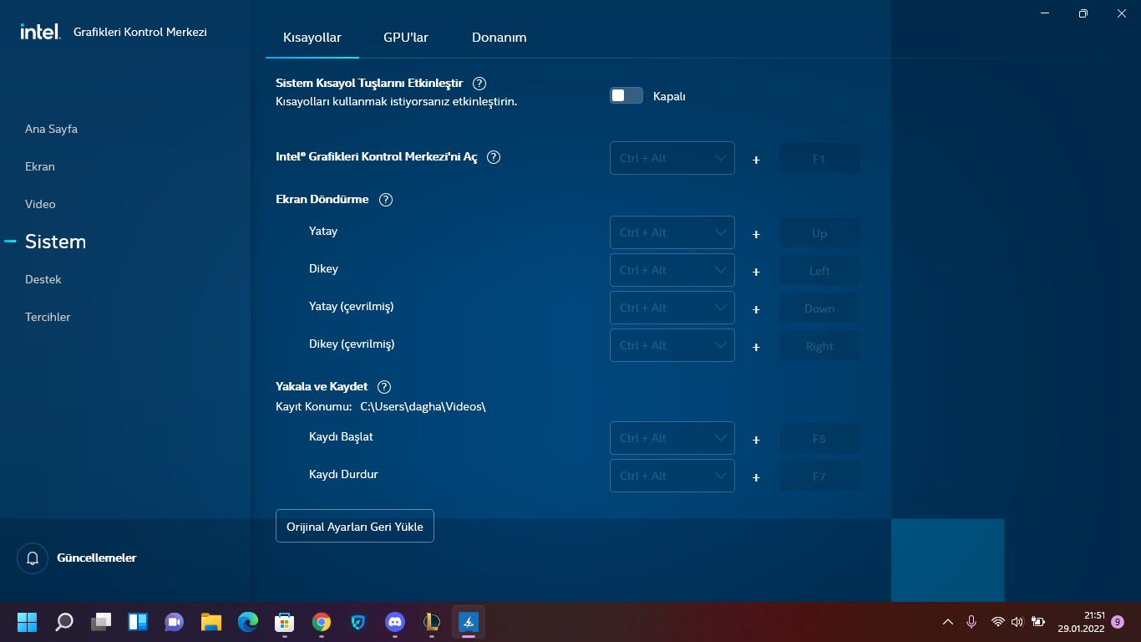The width and height of the screenshot is (1141, 642).
Task: Click the Intel logo in the header
Action: (x=40, y=32)
